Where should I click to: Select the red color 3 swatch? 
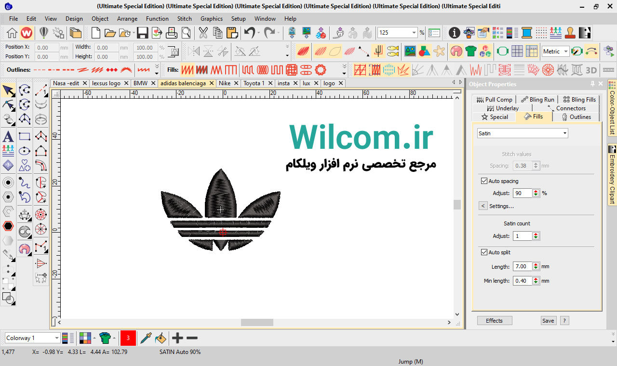pyautogui.click(x=128, y=338)
